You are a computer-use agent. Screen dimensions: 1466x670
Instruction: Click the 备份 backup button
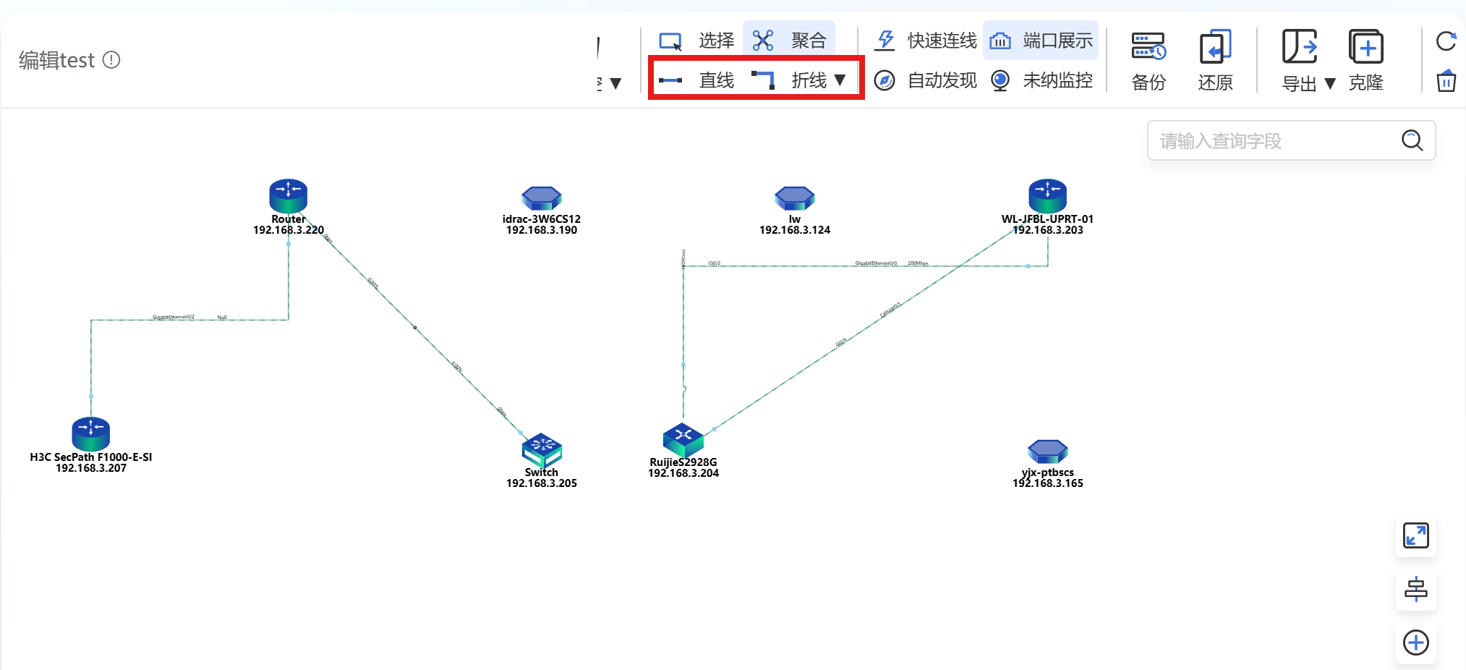click(x=1148, y=61)
